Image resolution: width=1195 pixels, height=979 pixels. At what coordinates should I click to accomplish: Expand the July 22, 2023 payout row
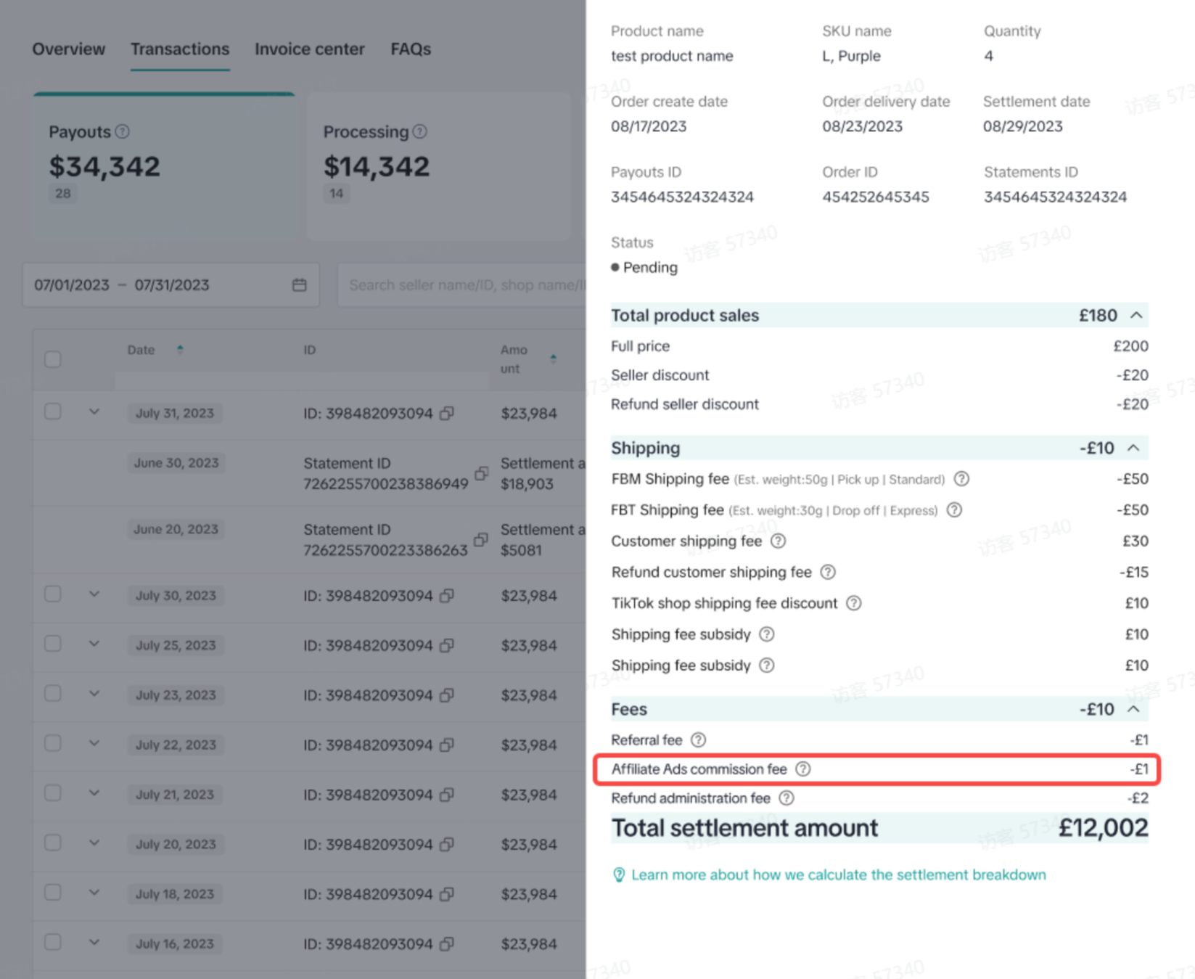[x=94, y=743]
